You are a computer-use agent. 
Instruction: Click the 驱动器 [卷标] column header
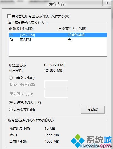[21, 28]
